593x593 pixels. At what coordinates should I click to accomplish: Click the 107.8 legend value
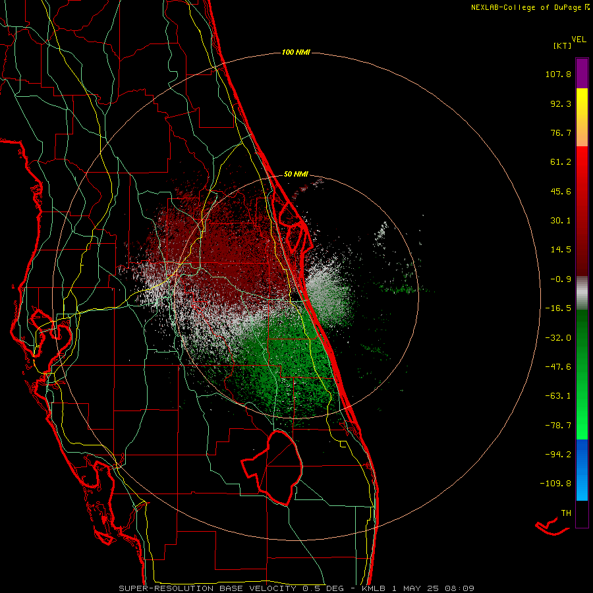pos(558,74)
